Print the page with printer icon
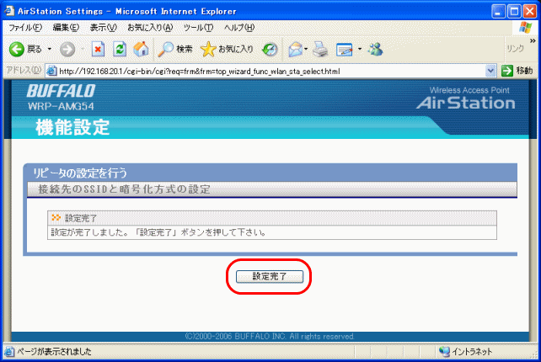The height and width of the screenshot is (362, 541). [320, 50]
